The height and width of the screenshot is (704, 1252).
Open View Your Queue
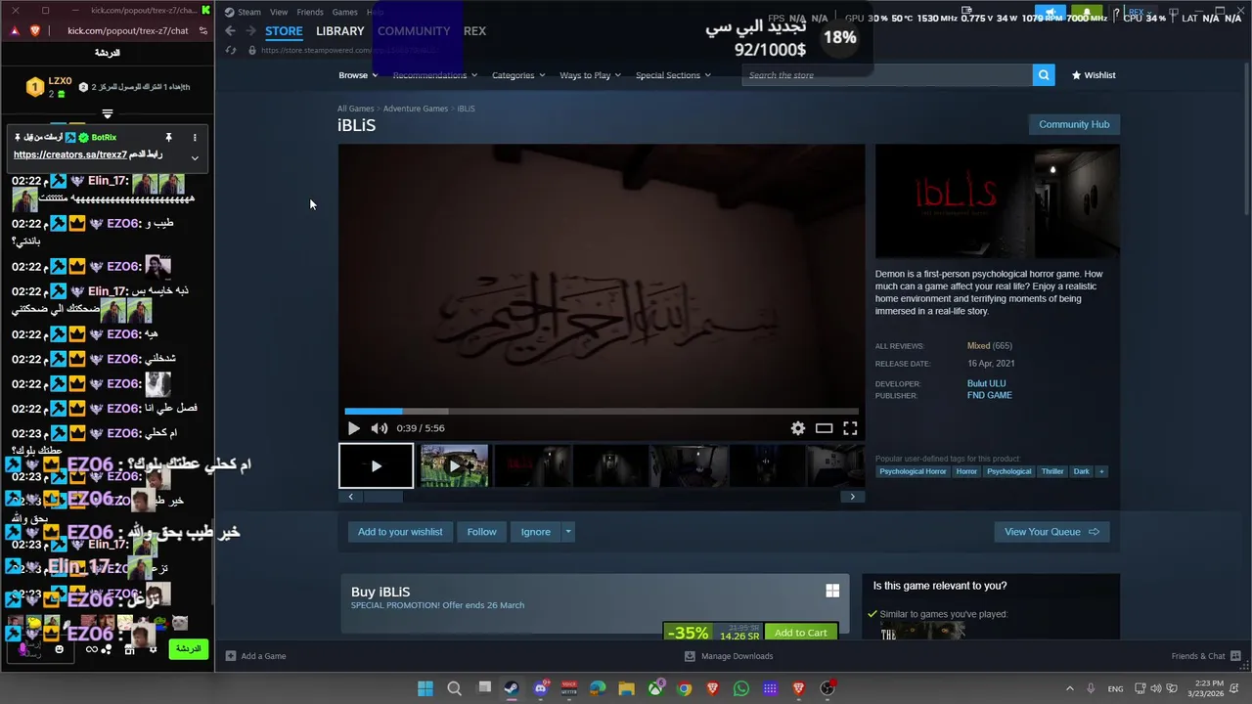[x=1051, y=532]
